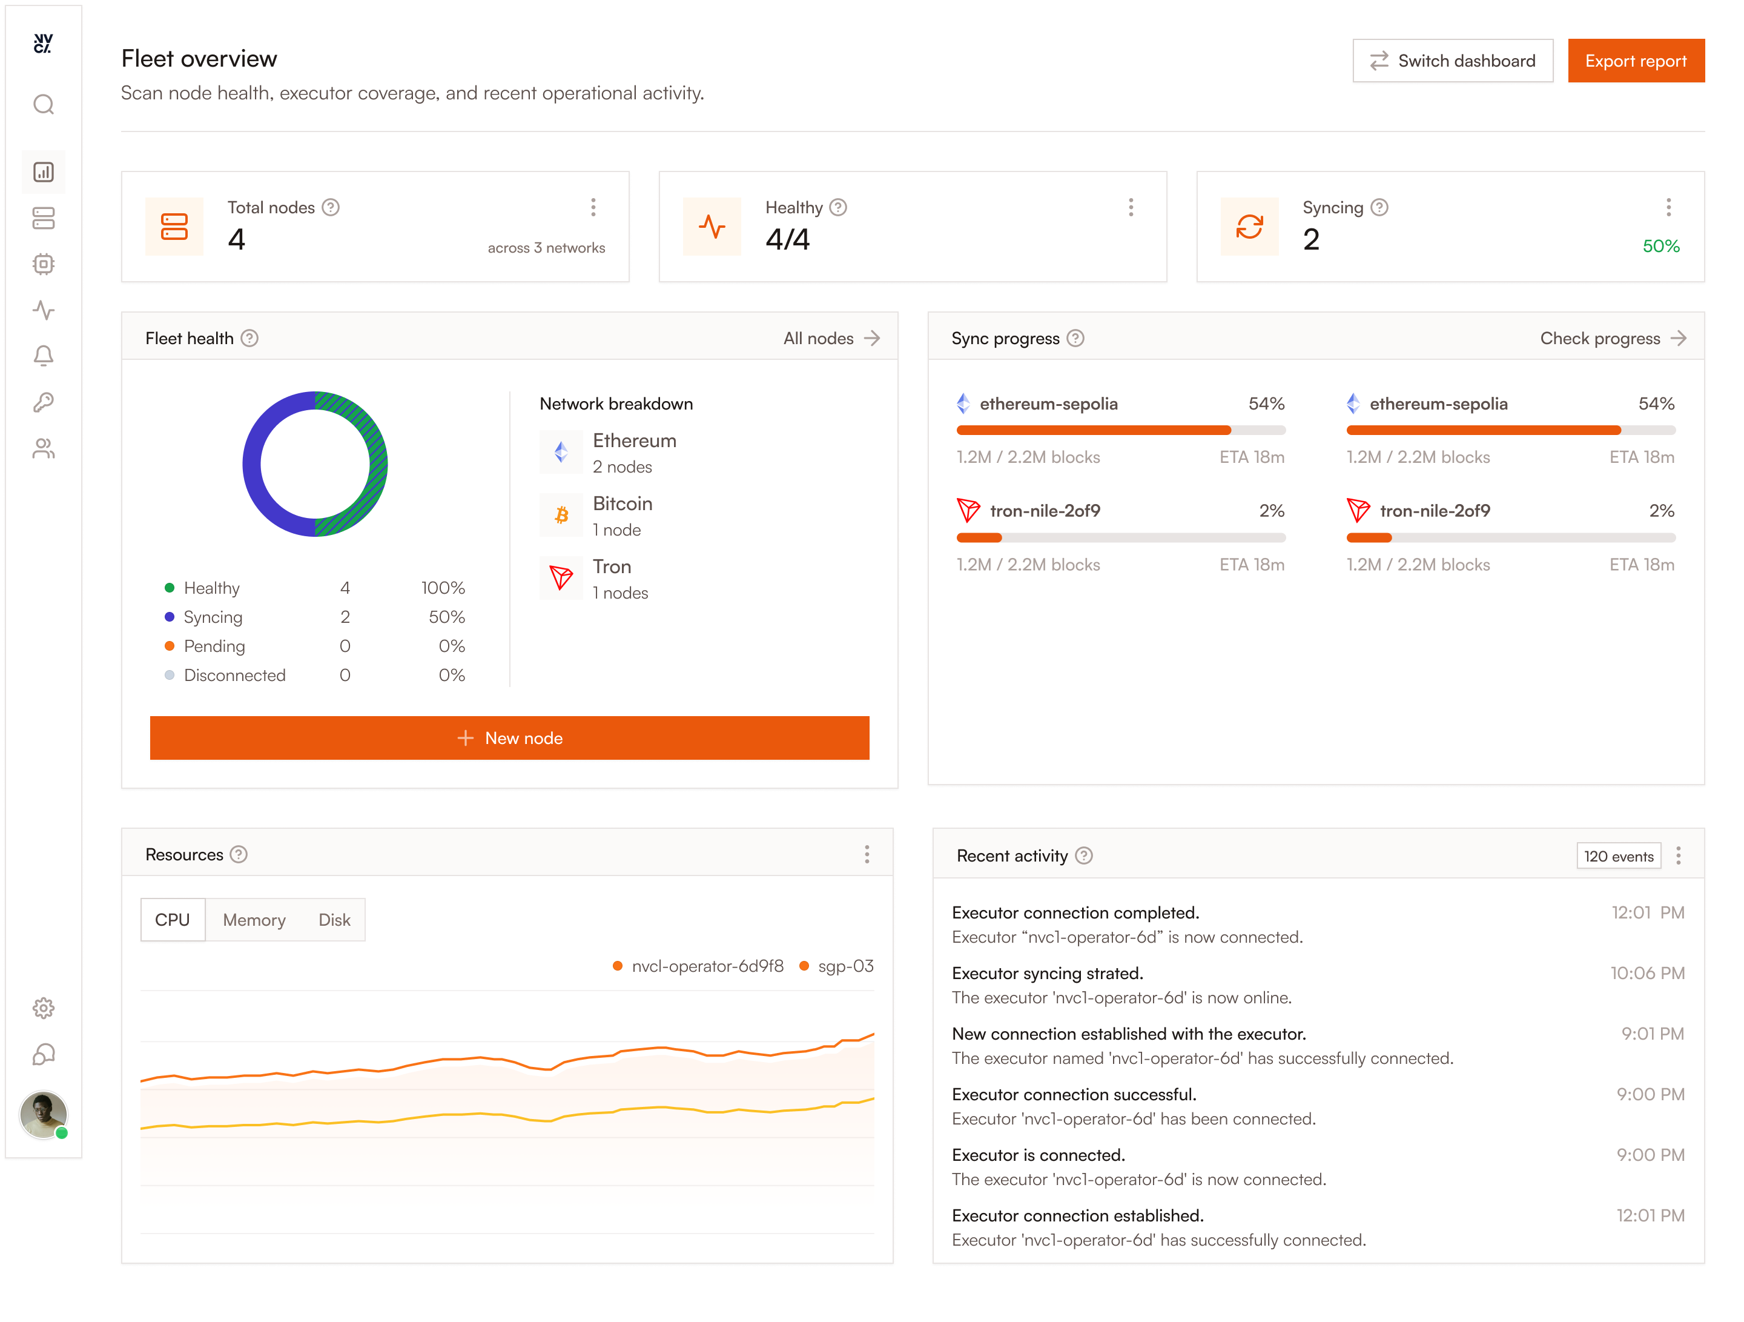1744x1322 pixels.
Task: Click Export report button
Action: pos(1636,61)
